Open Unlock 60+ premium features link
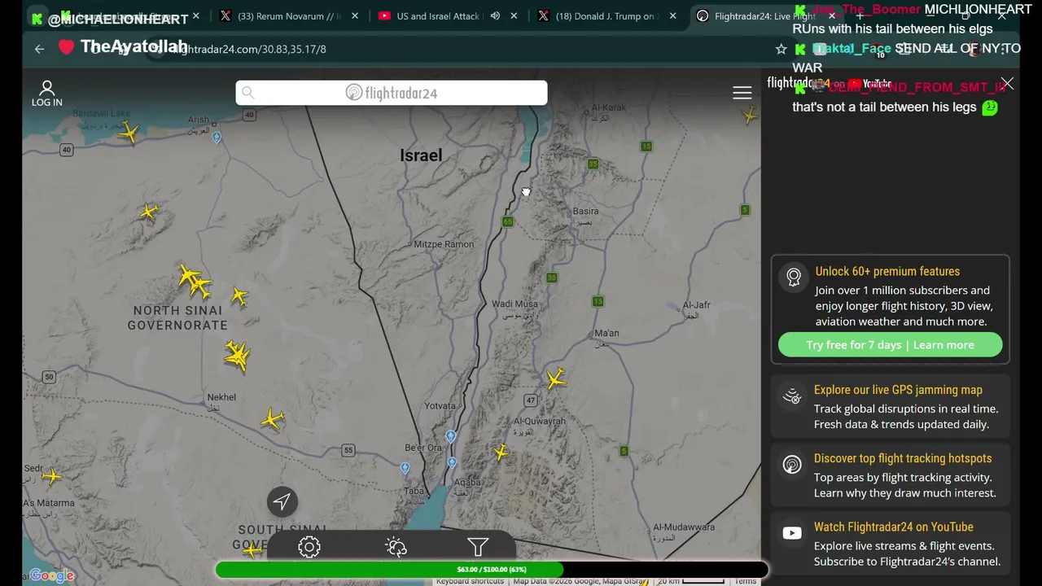Image resolution: width=1042 pixels, height=586 pixels. coord(887,271)
